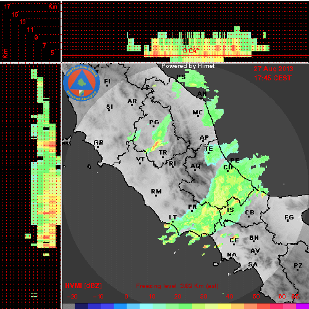Screen dimensions: 309x309
Task: Click the '0 C°' freezing line label
Action: [191, 51]
